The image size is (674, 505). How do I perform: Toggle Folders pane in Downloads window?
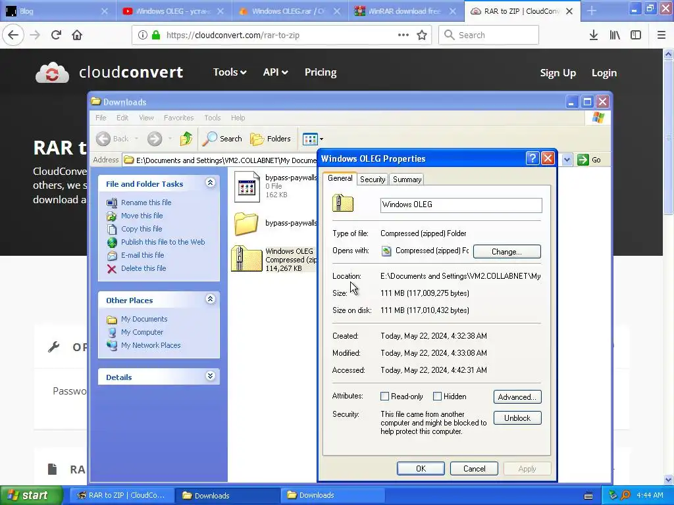271,138
